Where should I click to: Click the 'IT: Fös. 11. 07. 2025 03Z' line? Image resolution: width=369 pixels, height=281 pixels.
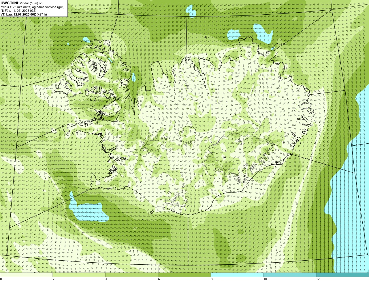click(18, 11)
